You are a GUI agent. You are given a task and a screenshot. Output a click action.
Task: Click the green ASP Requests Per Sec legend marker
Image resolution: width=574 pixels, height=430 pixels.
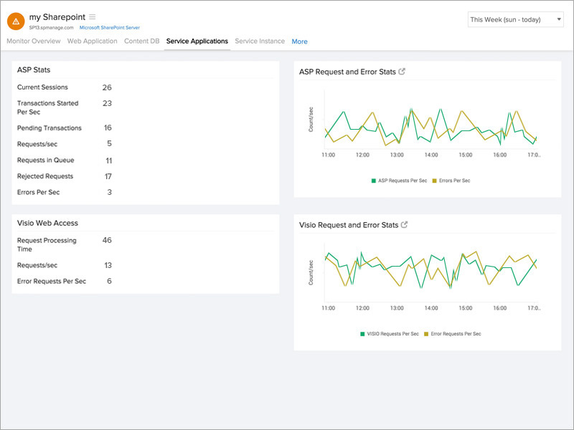pyautogui.click(x=374, y=180)
